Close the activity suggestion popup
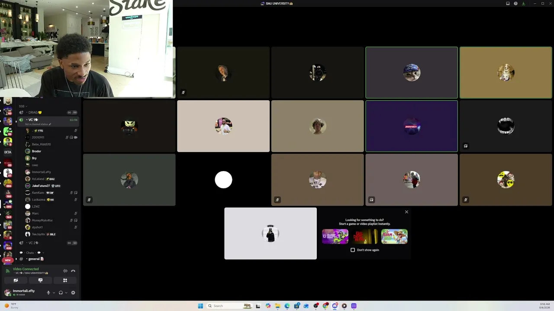The width and height of the screenshot is (554, 311). pyautogui.click(x=406, y=212)
